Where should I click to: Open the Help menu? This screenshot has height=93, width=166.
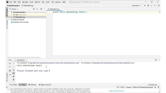(x=64, y=2)
